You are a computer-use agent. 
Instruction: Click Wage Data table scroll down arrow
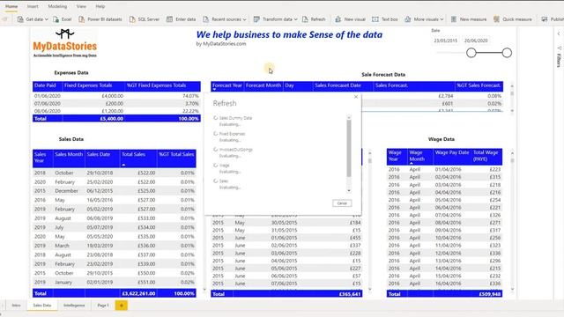click(x=512, y=289)
